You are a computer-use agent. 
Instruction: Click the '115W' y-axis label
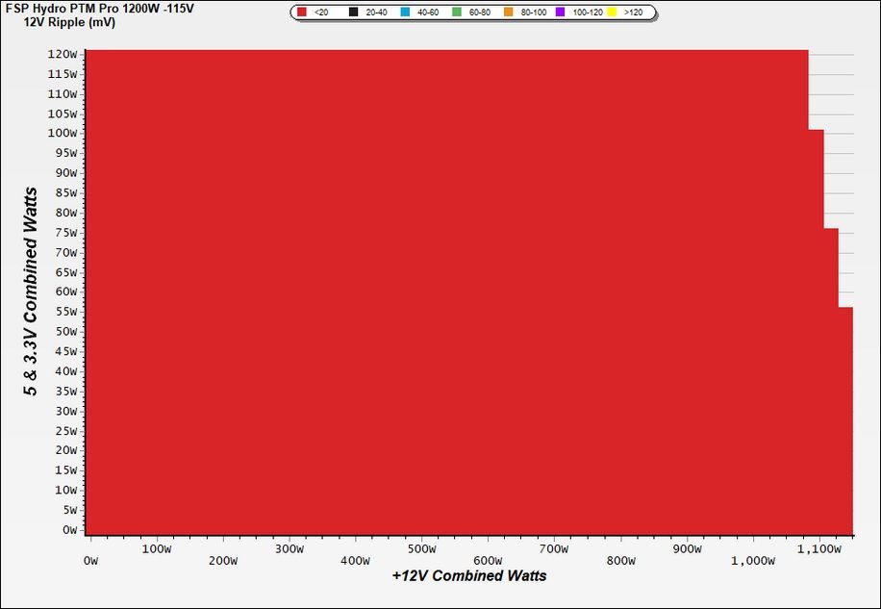pyautogui.click(x=63, y=74)
